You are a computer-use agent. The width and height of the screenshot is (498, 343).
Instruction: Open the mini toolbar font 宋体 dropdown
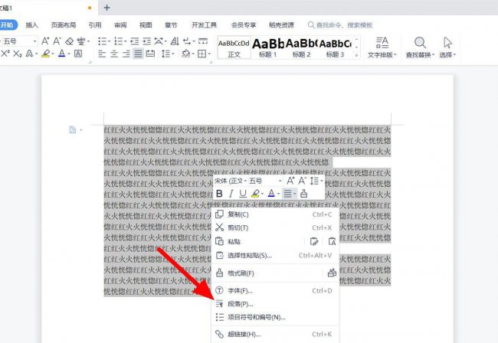point(245,181)
